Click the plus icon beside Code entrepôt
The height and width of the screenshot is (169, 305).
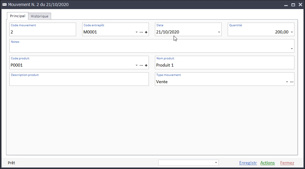tap(146, 32)
